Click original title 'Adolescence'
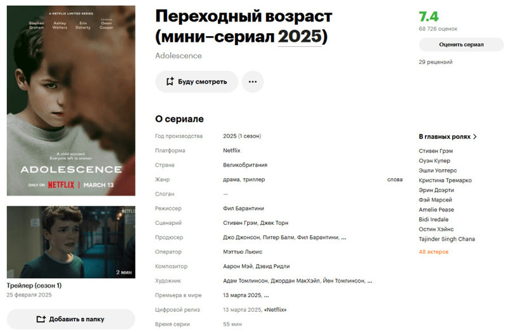Screen dimensions: 508x332 [178, 56]
